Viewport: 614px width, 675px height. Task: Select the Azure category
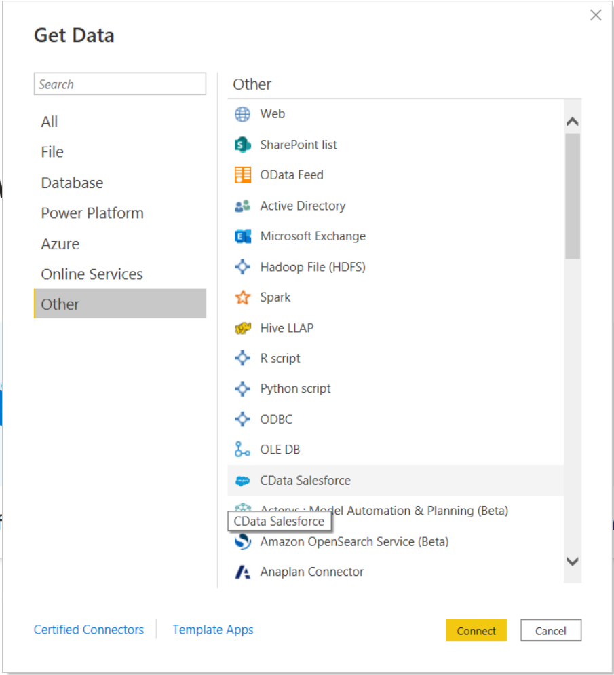point(60,244)
